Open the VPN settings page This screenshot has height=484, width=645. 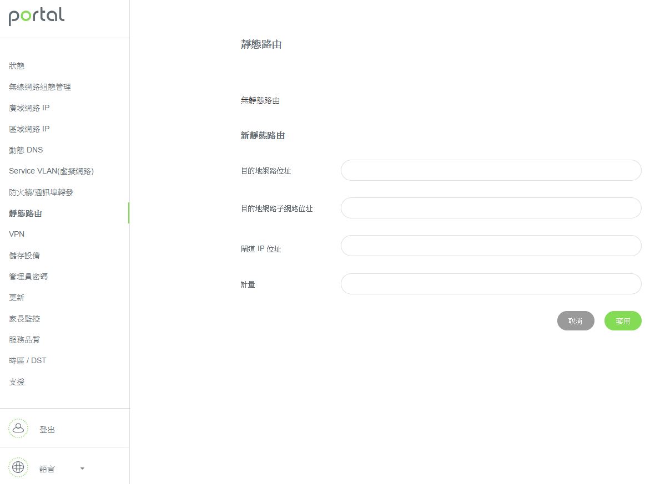[17, 234]
